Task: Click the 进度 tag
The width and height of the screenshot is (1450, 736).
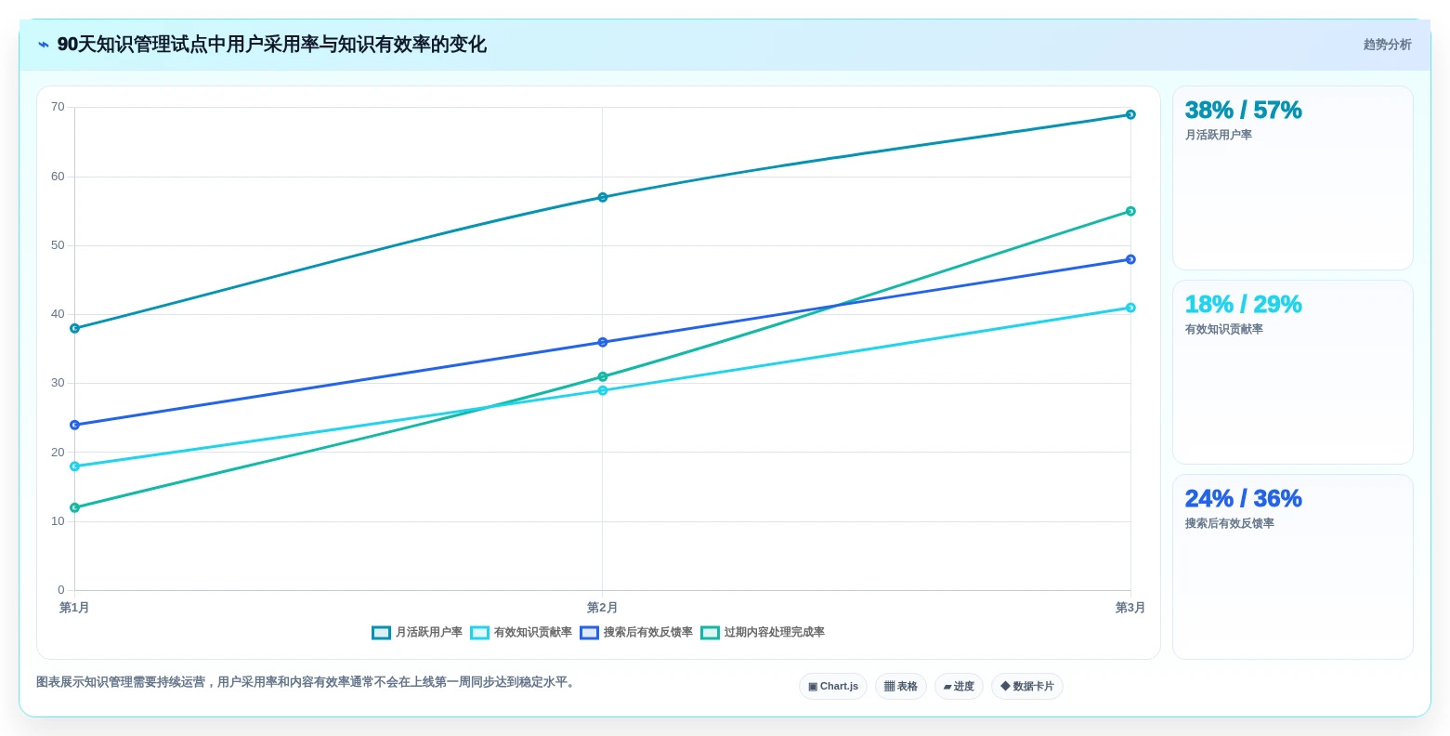Action: click(x=959, y=687)
